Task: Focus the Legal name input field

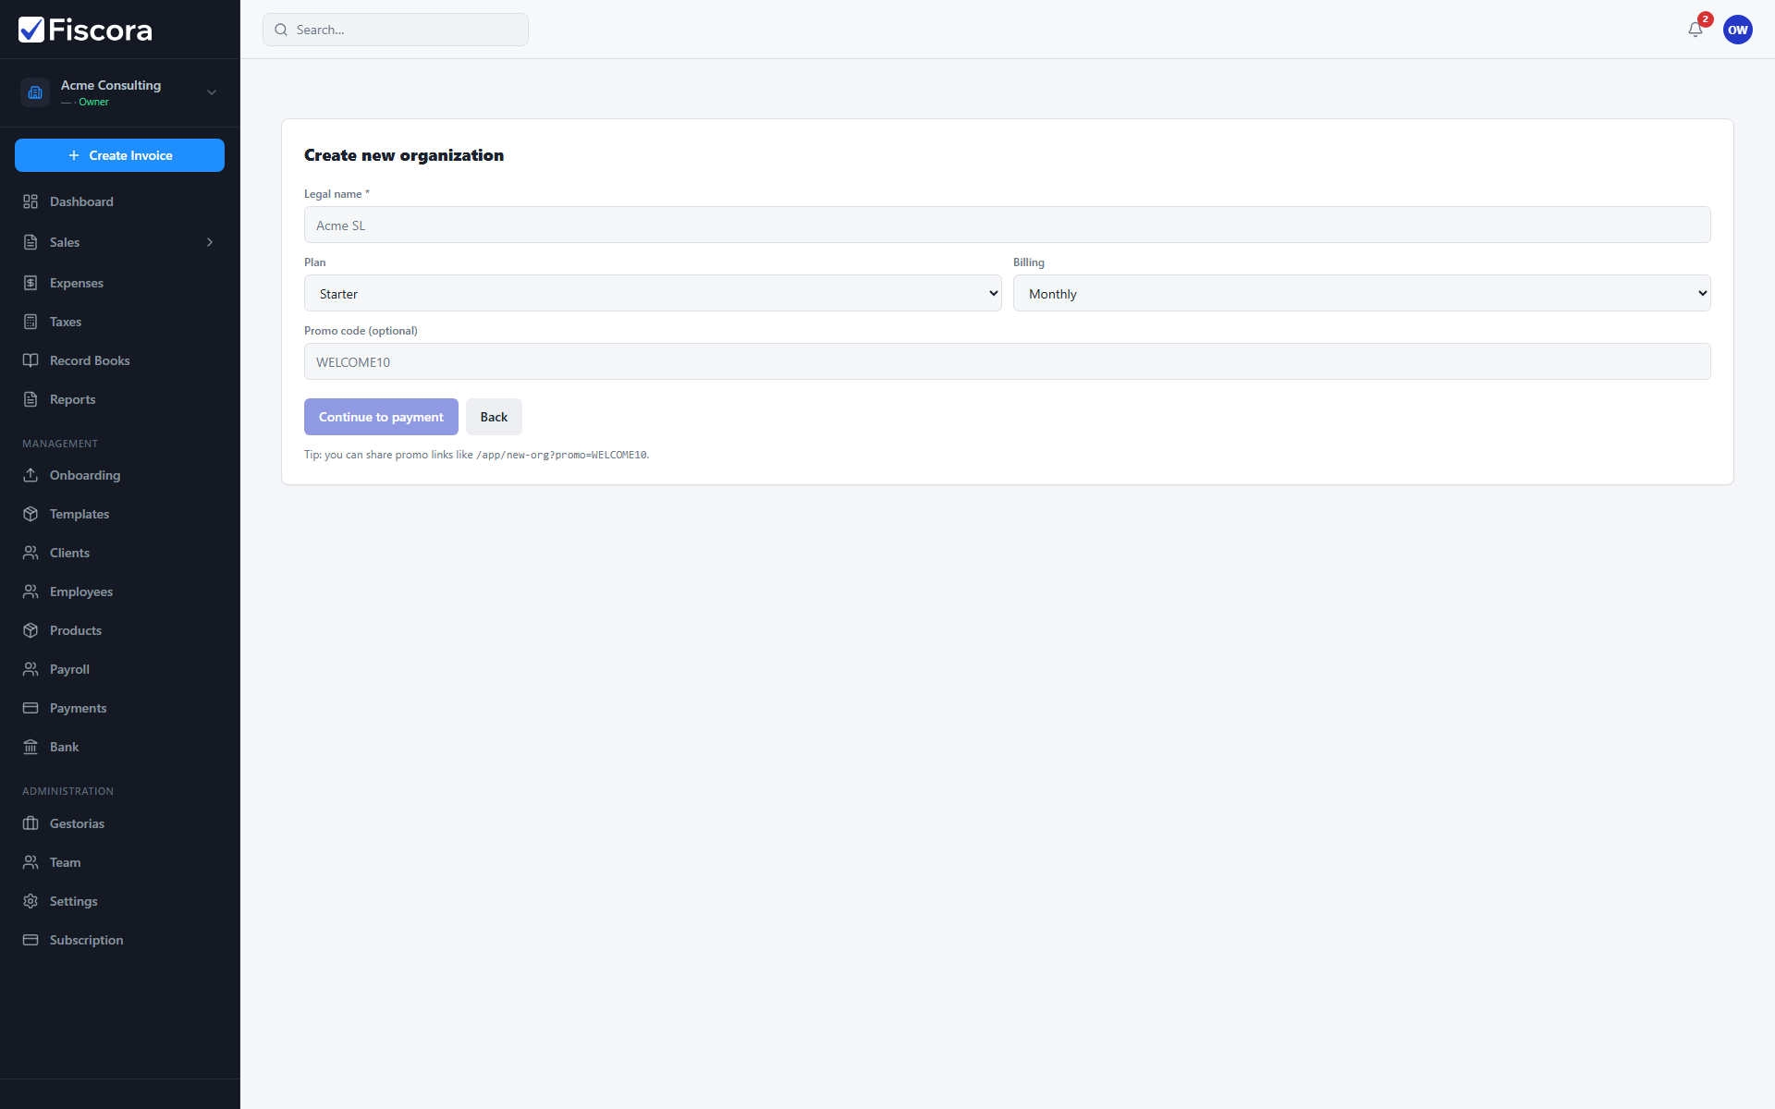Action: pos(1008,225)
